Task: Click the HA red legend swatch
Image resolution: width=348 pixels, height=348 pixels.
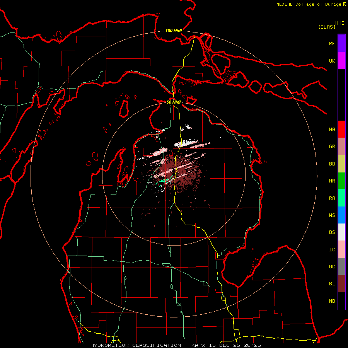Action: (x=341, y=129)
